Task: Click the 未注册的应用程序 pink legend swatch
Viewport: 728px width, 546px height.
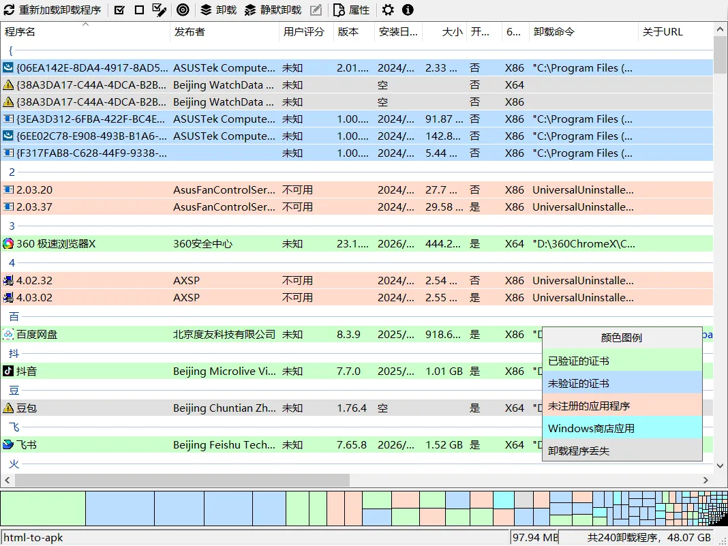Action: coord(622,406)
